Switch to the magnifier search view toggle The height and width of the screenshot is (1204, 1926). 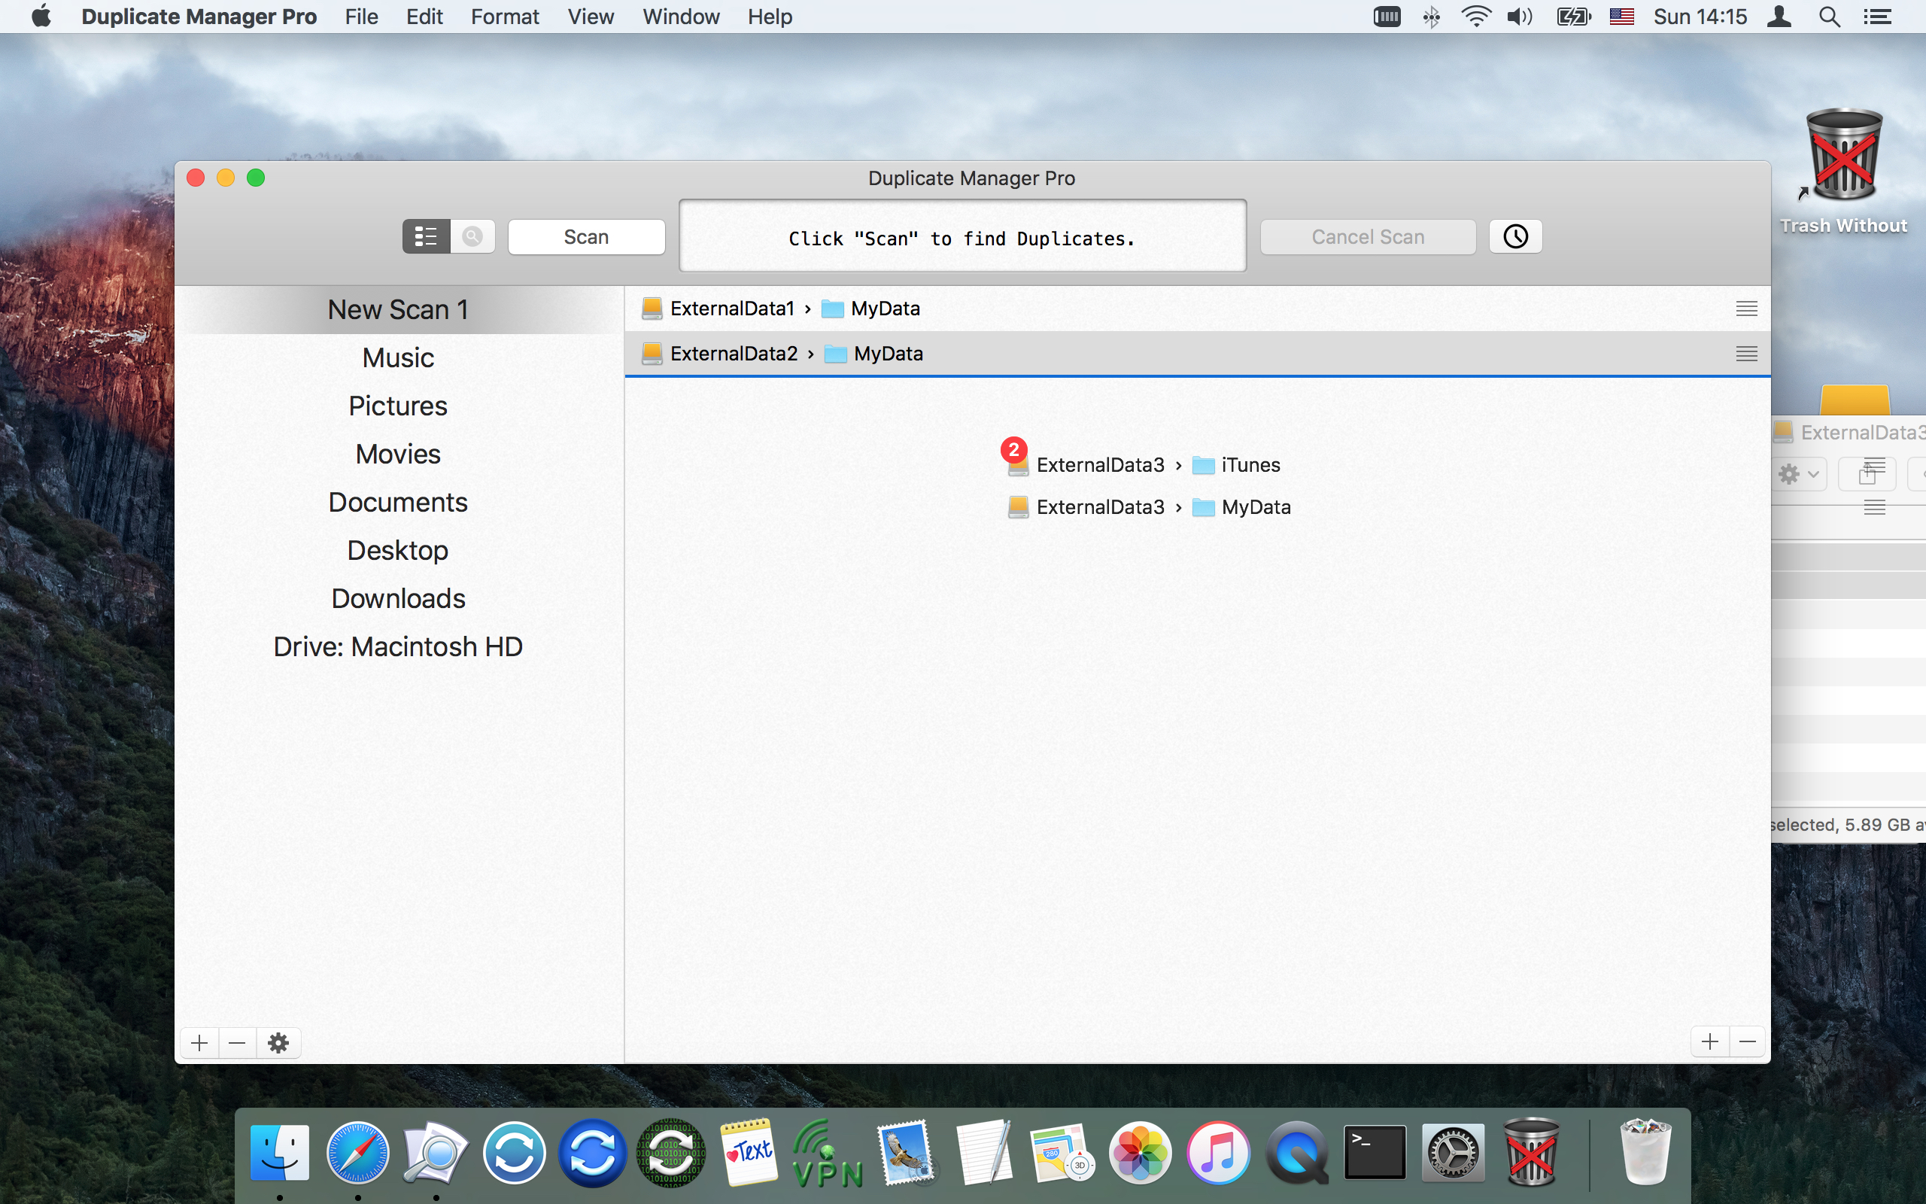point(472,236)
